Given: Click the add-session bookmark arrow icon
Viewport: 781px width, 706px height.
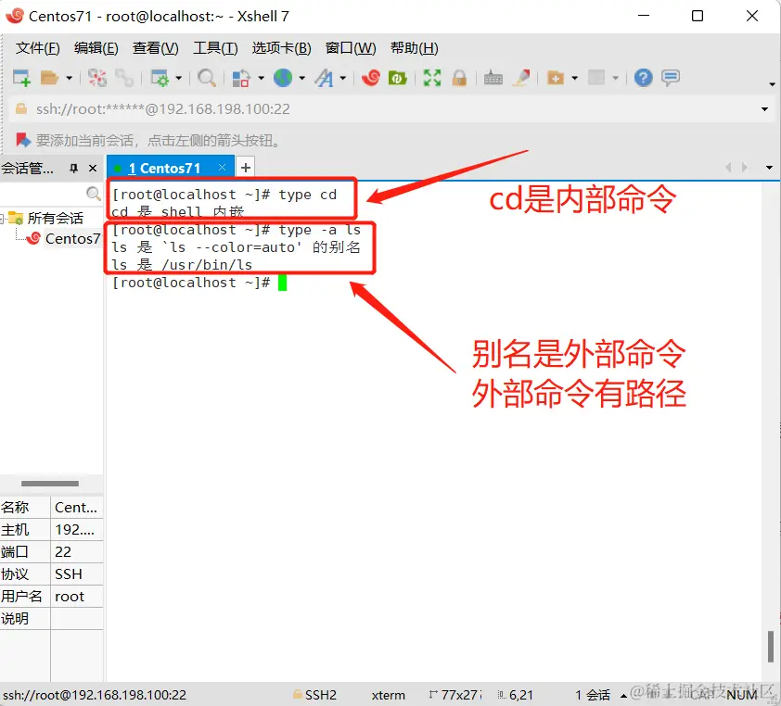Looking at the screenshot, I should (x=23, y=140).
